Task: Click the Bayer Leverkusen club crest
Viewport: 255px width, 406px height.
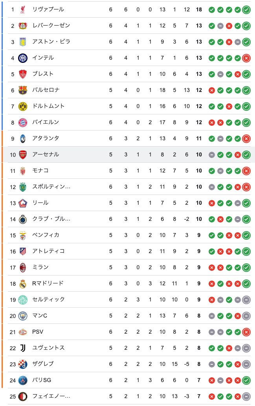Action: 23,26
